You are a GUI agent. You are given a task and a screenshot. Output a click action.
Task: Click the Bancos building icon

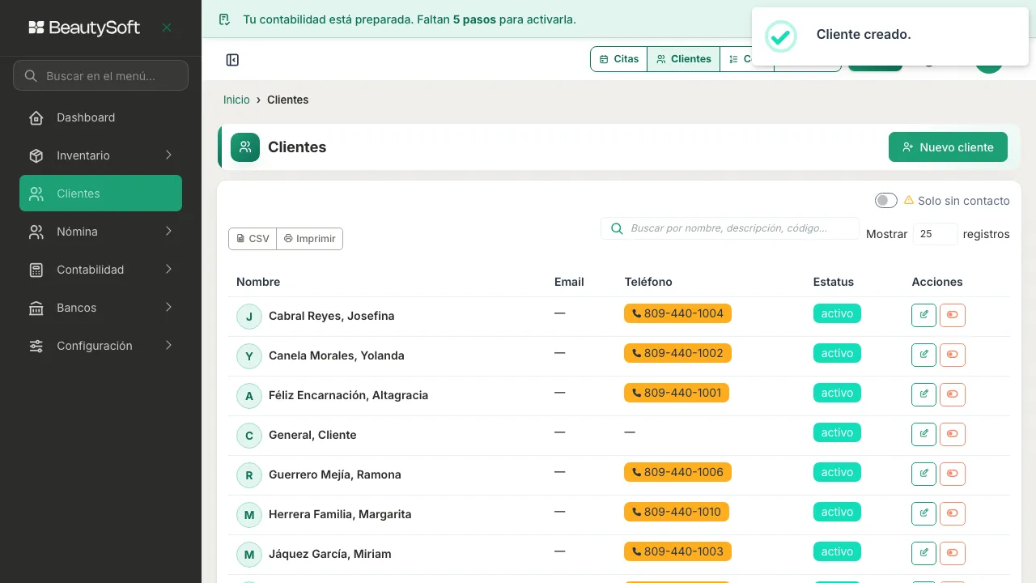pyautogui.click(x=36, y=308)
